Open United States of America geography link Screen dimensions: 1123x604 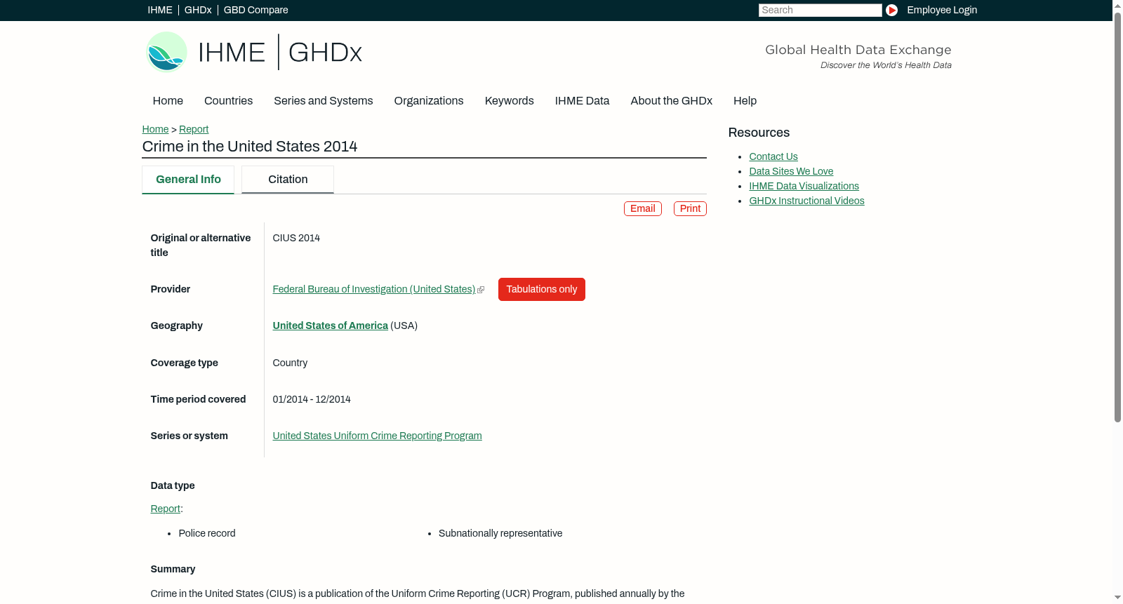point(331,326)
